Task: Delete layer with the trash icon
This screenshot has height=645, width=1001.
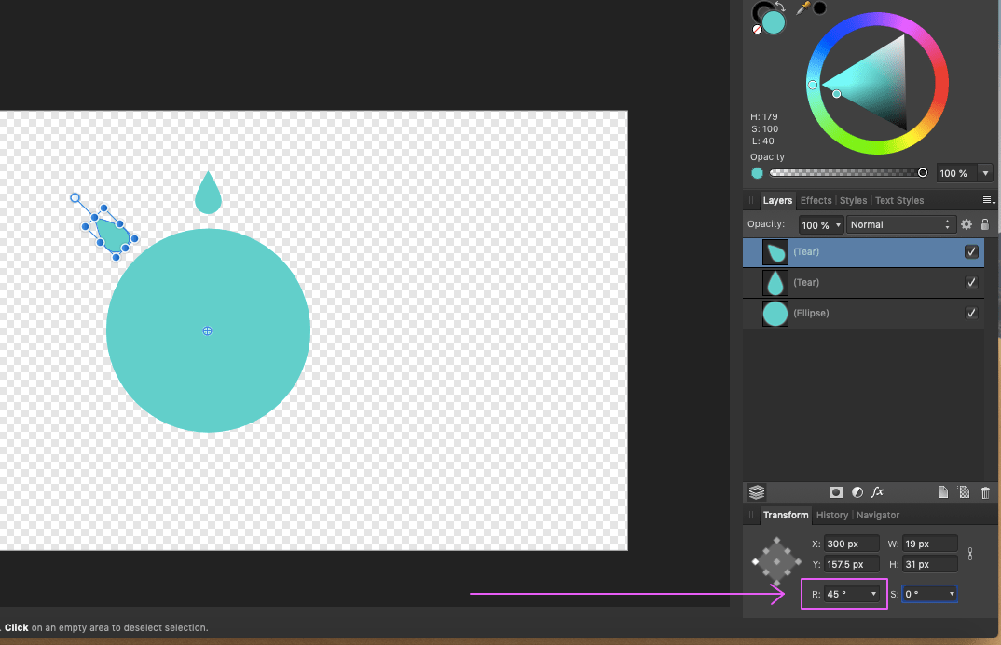Action: pos(985,492)
